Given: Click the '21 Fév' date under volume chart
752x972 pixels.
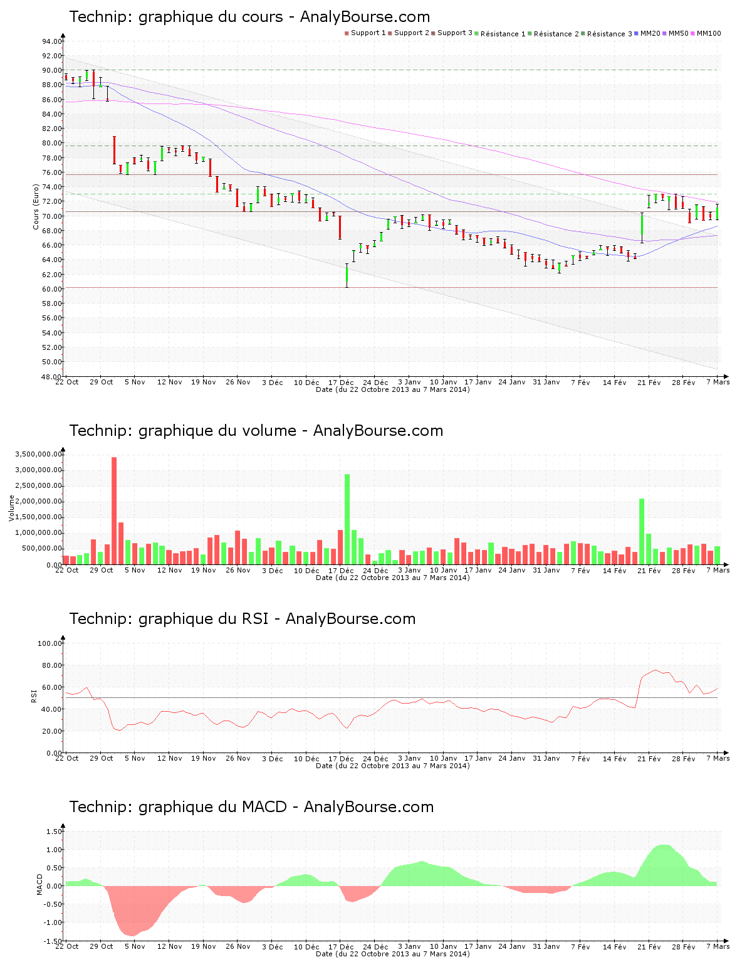Looking at the screenshot, I should (649, 570).
